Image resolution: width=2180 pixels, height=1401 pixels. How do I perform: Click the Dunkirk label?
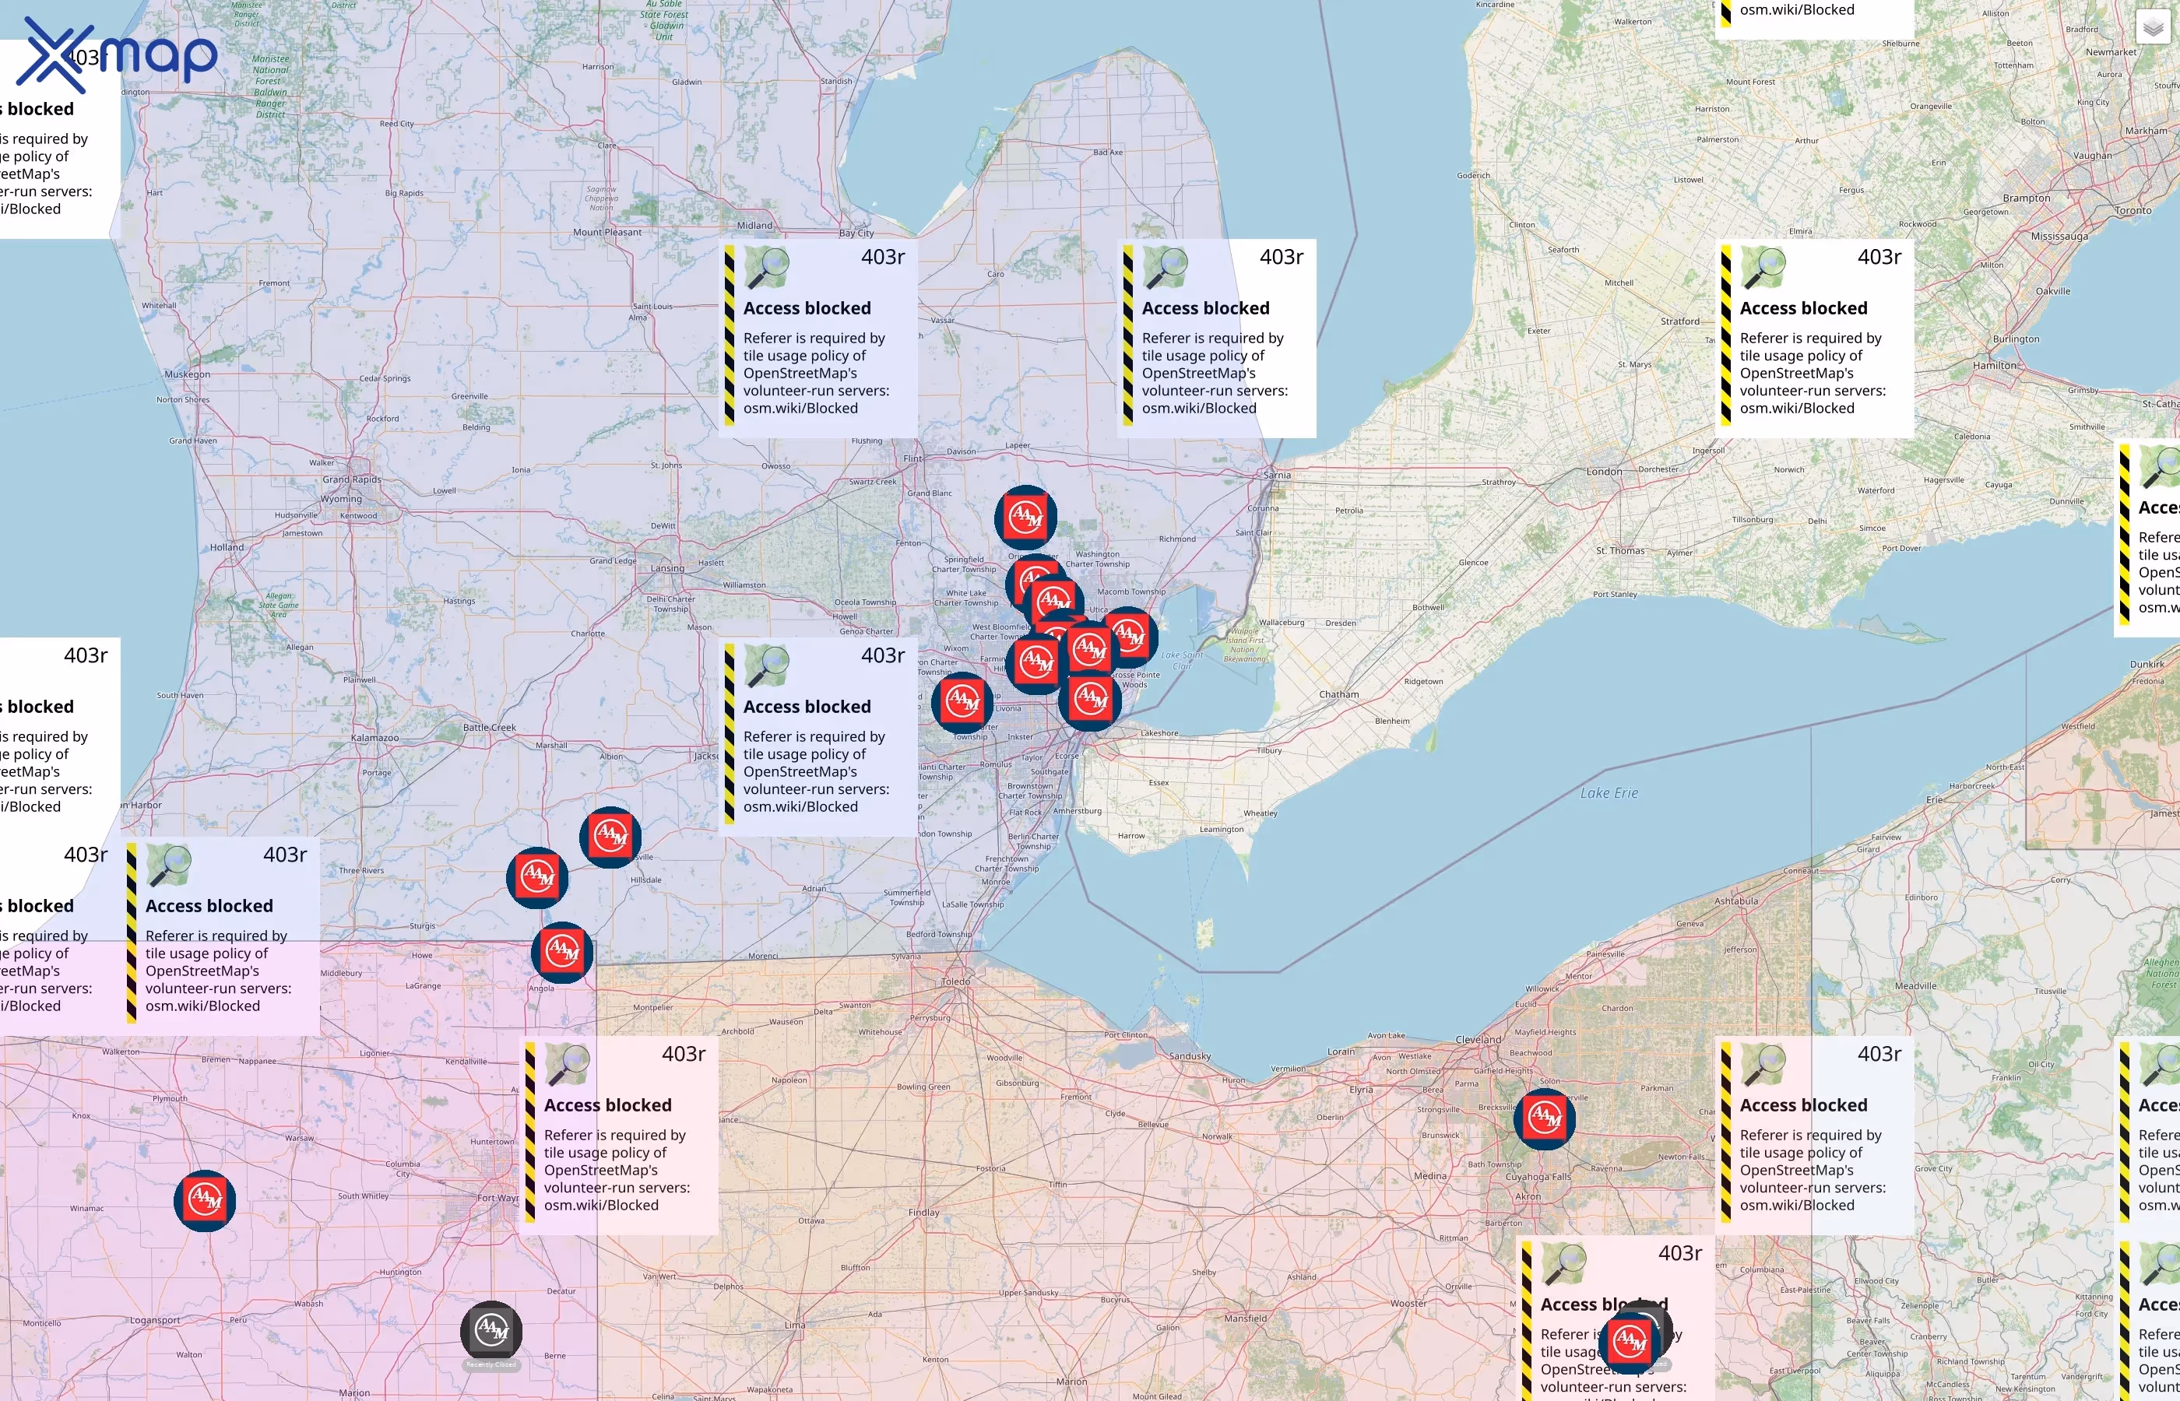[2147, 664]
